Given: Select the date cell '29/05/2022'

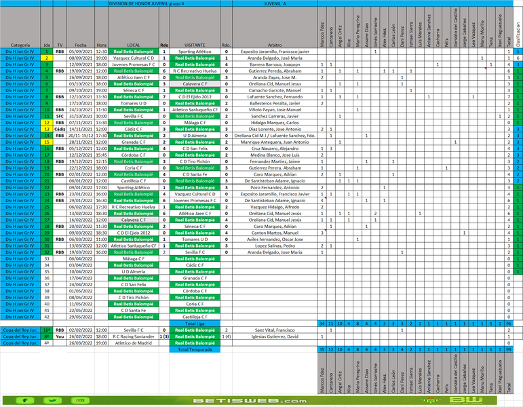Looking at the screenshot, I should click(81, 317).
